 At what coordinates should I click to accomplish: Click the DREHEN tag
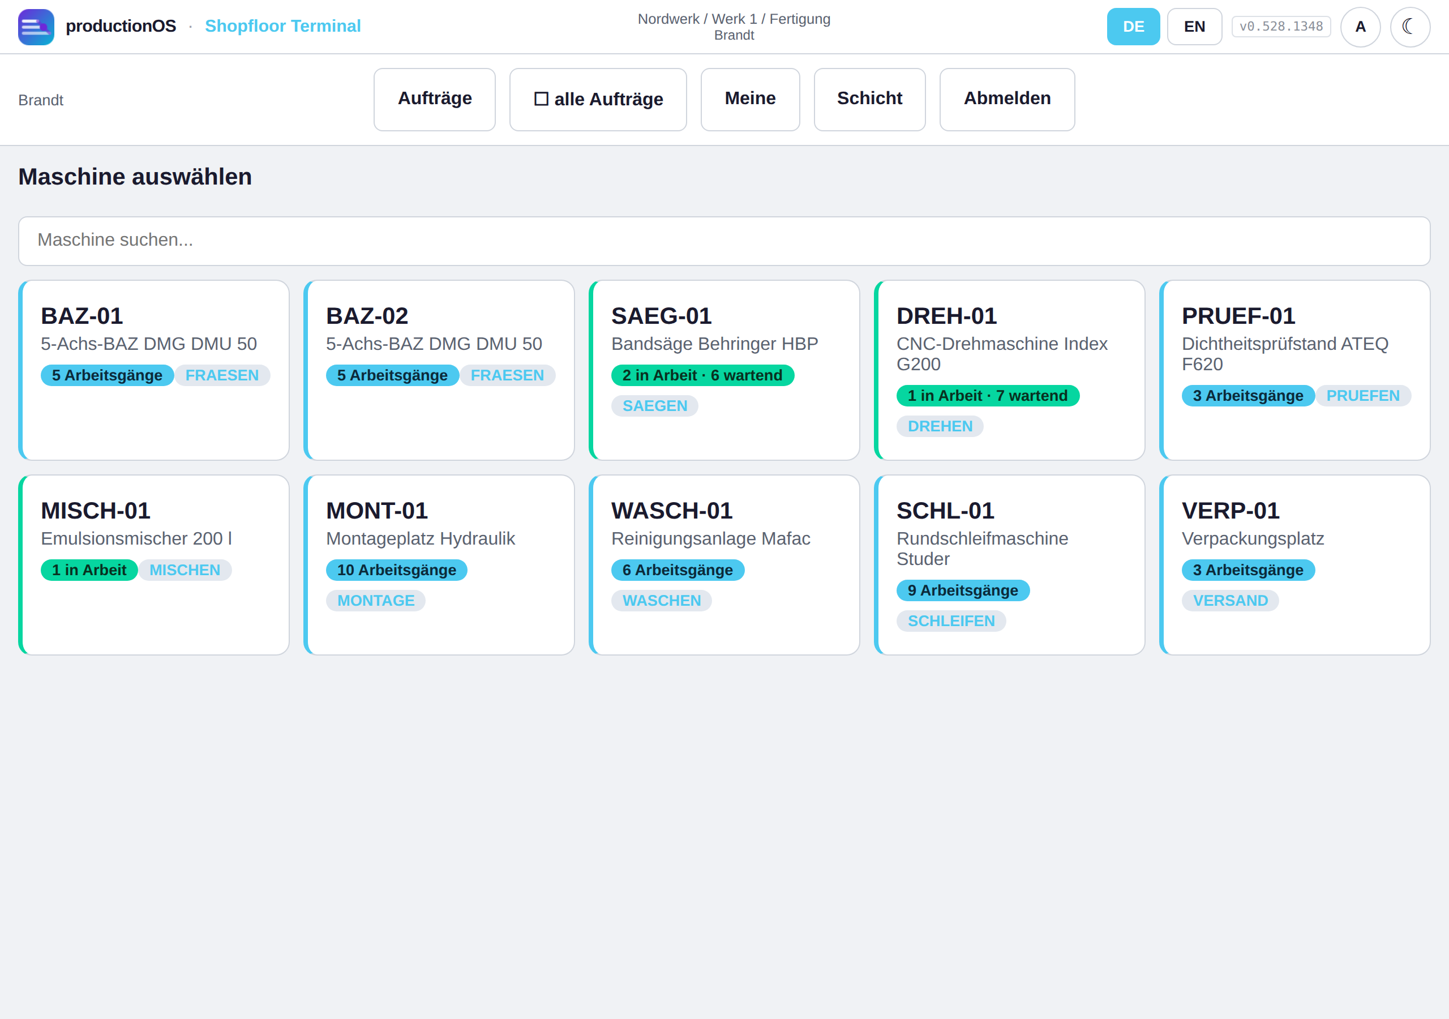[x=940, y=426]
